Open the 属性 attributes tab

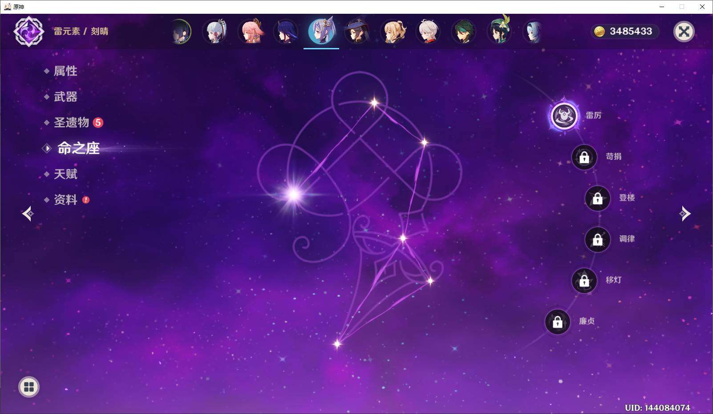[x=65, y=71]
